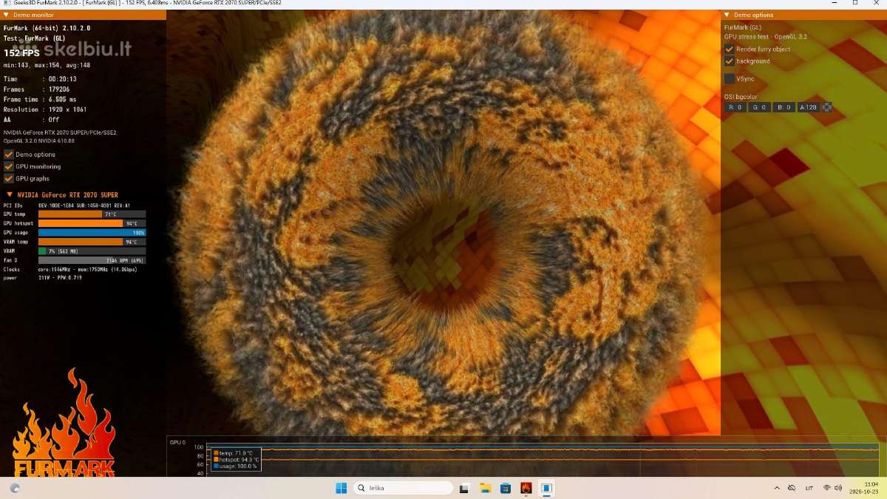Open the OSI bgcolor color picker swatch

(x=827, y=107)
